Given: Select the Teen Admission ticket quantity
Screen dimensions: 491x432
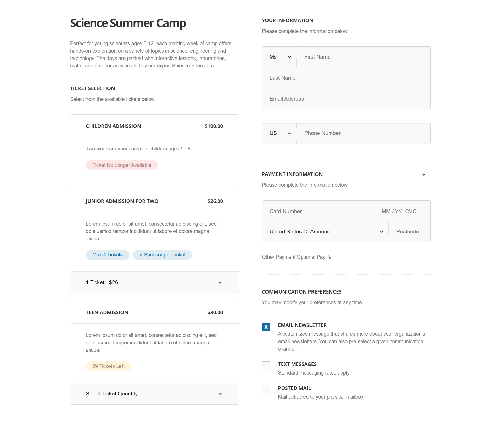Looking at the screenshot, I should 154,394.
